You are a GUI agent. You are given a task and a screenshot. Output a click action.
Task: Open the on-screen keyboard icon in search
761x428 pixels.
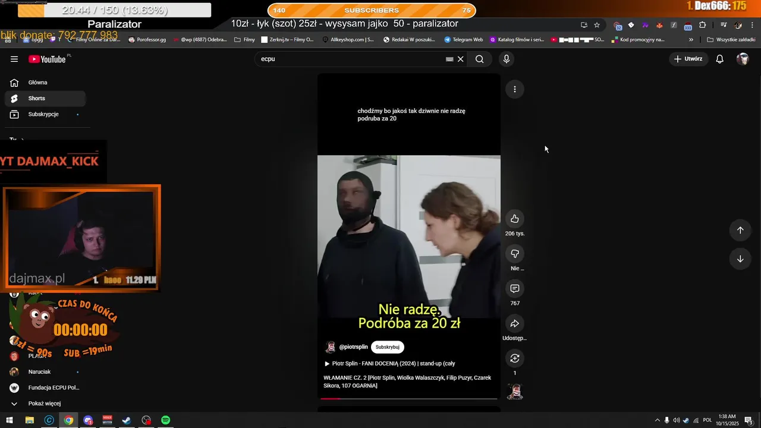449,59
